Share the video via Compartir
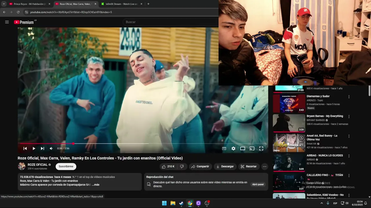This screenshot has height=208, width=371. tap(200, 166)
